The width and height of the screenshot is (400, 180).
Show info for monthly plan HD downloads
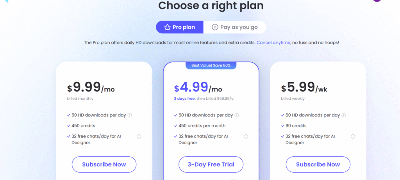(x=130, y=115)
